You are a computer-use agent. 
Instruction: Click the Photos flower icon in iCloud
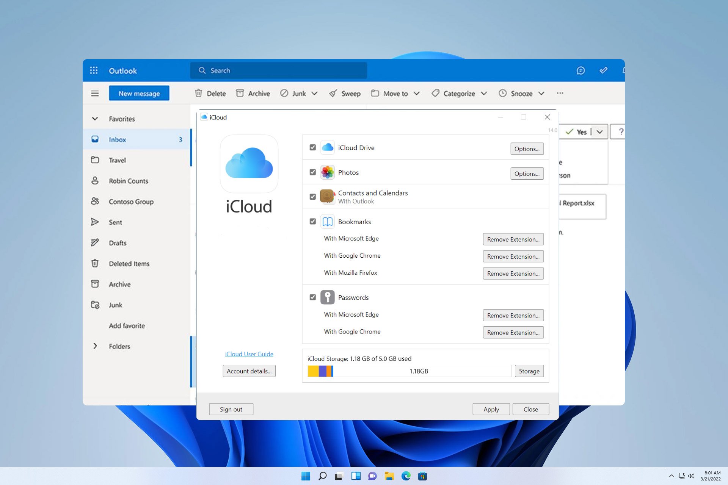(328, 172)
